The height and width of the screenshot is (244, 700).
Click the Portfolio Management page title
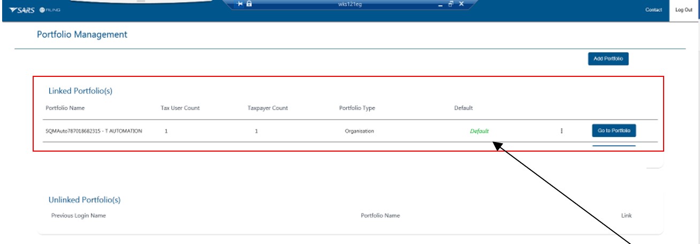pos(82,35)
